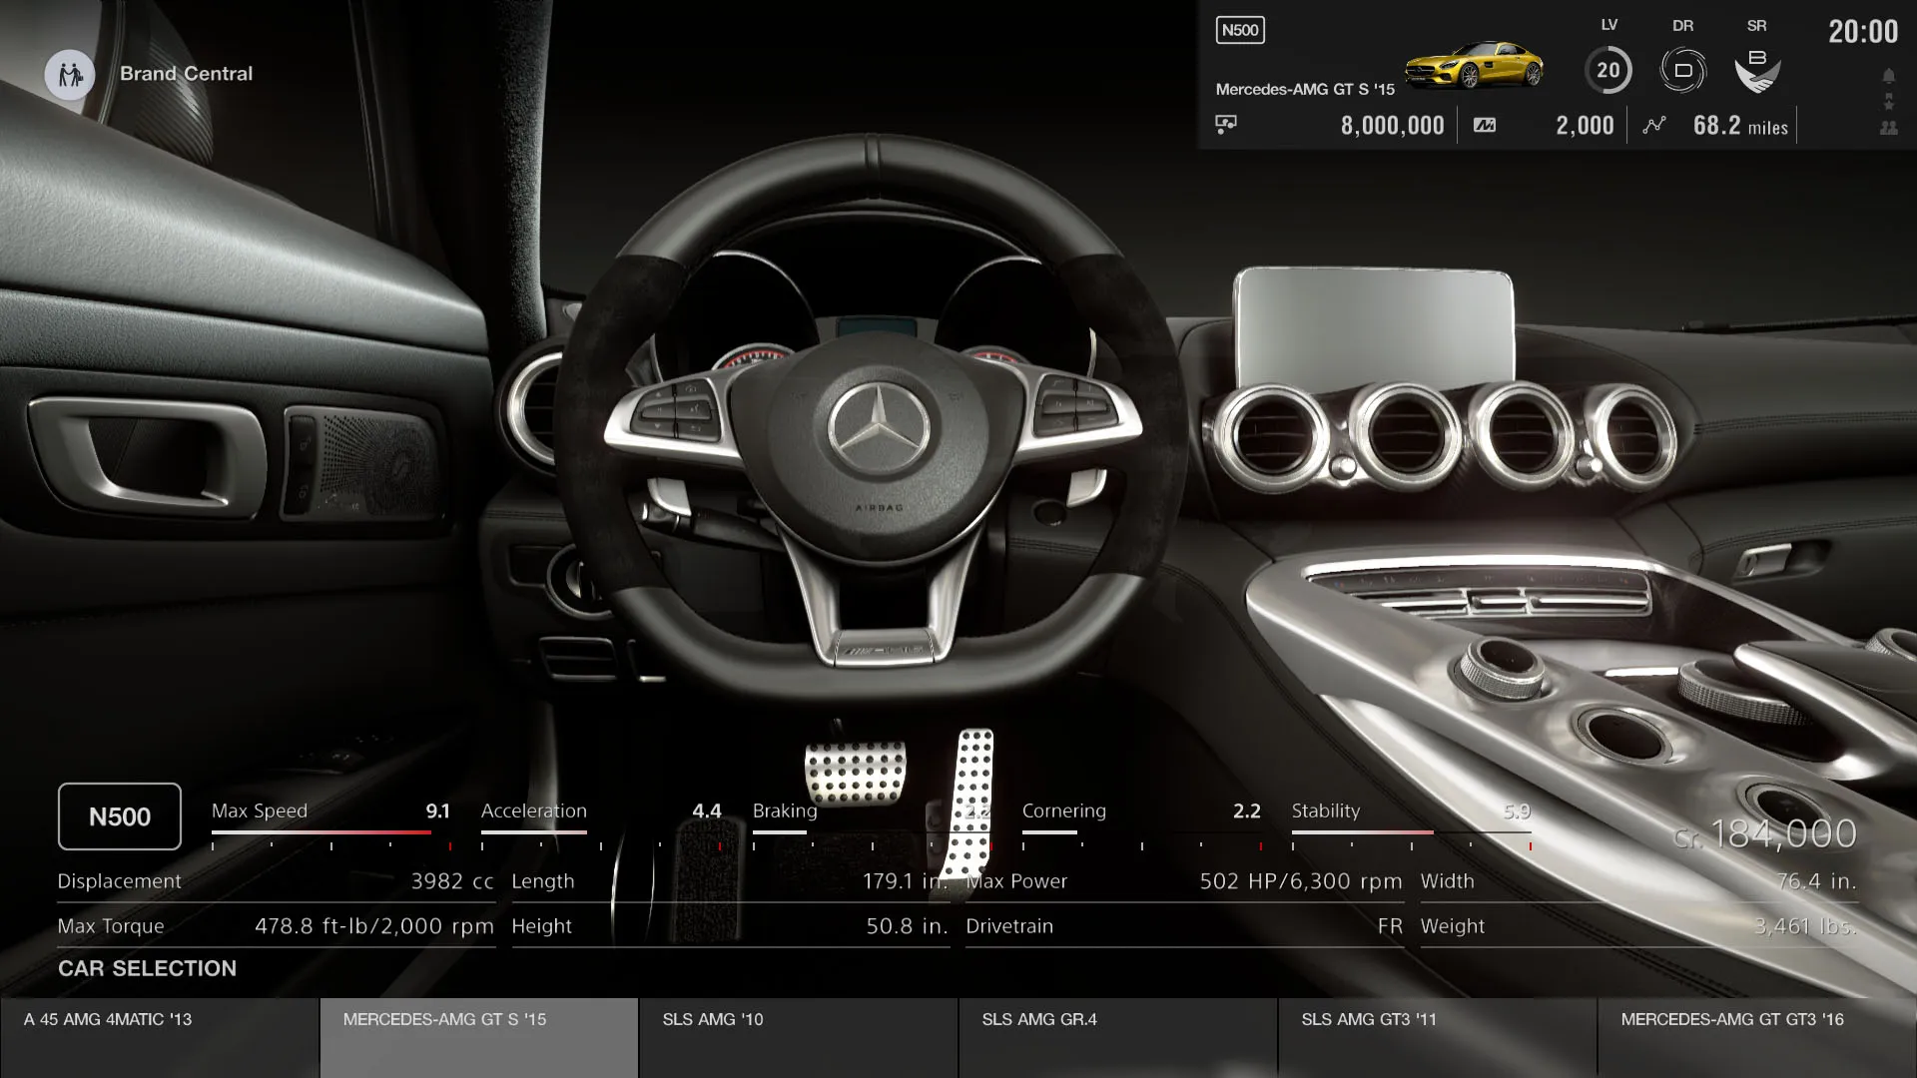Select the SLS AMG '10 tab

[x=798, y=1036]
